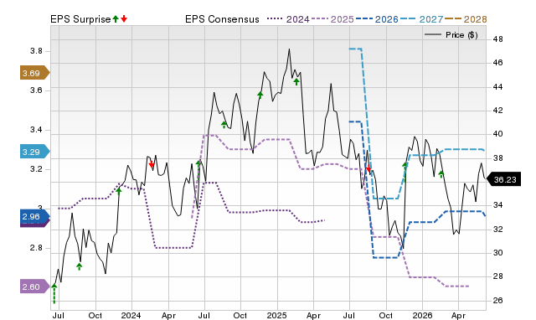
Task: Click the 34 label on the price axis
Action: [498, 205]
